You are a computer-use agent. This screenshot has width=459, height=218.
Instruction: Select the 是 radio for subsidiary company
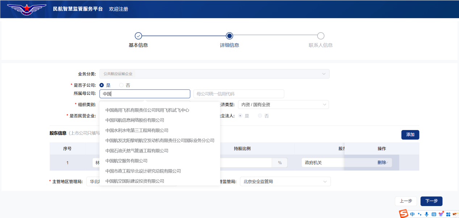[102, 85]
